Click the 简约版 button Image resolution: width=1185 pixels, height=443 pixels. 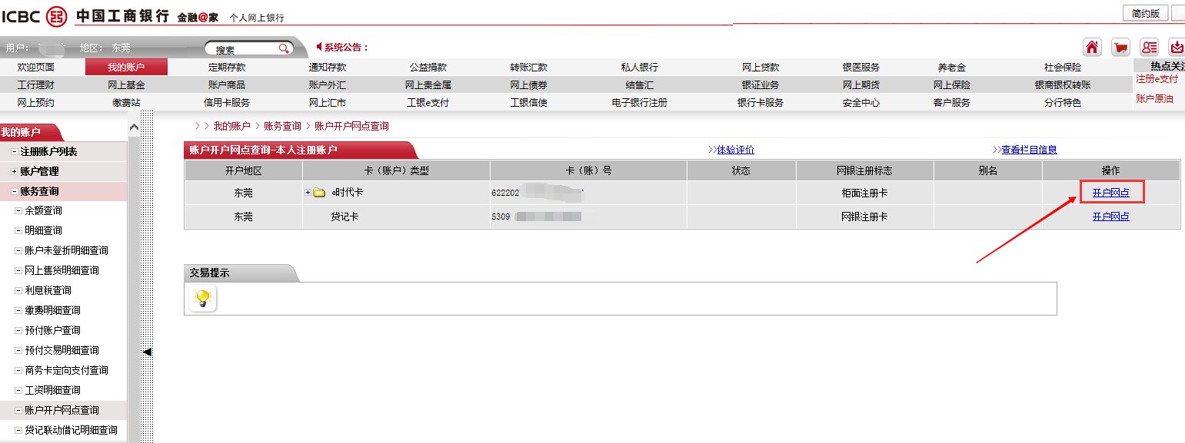click(1145, 12)
